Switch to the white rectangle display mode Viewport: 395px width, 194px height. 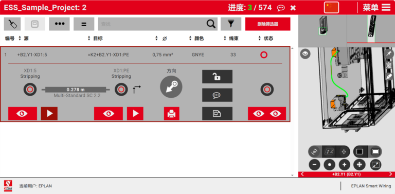tap(375, 152)
